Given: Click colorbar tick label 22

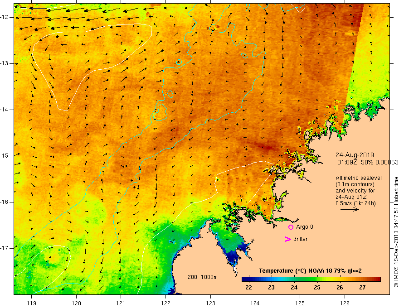Looking at the screenshot, I should pyautogui.click(x=248, y=288).
